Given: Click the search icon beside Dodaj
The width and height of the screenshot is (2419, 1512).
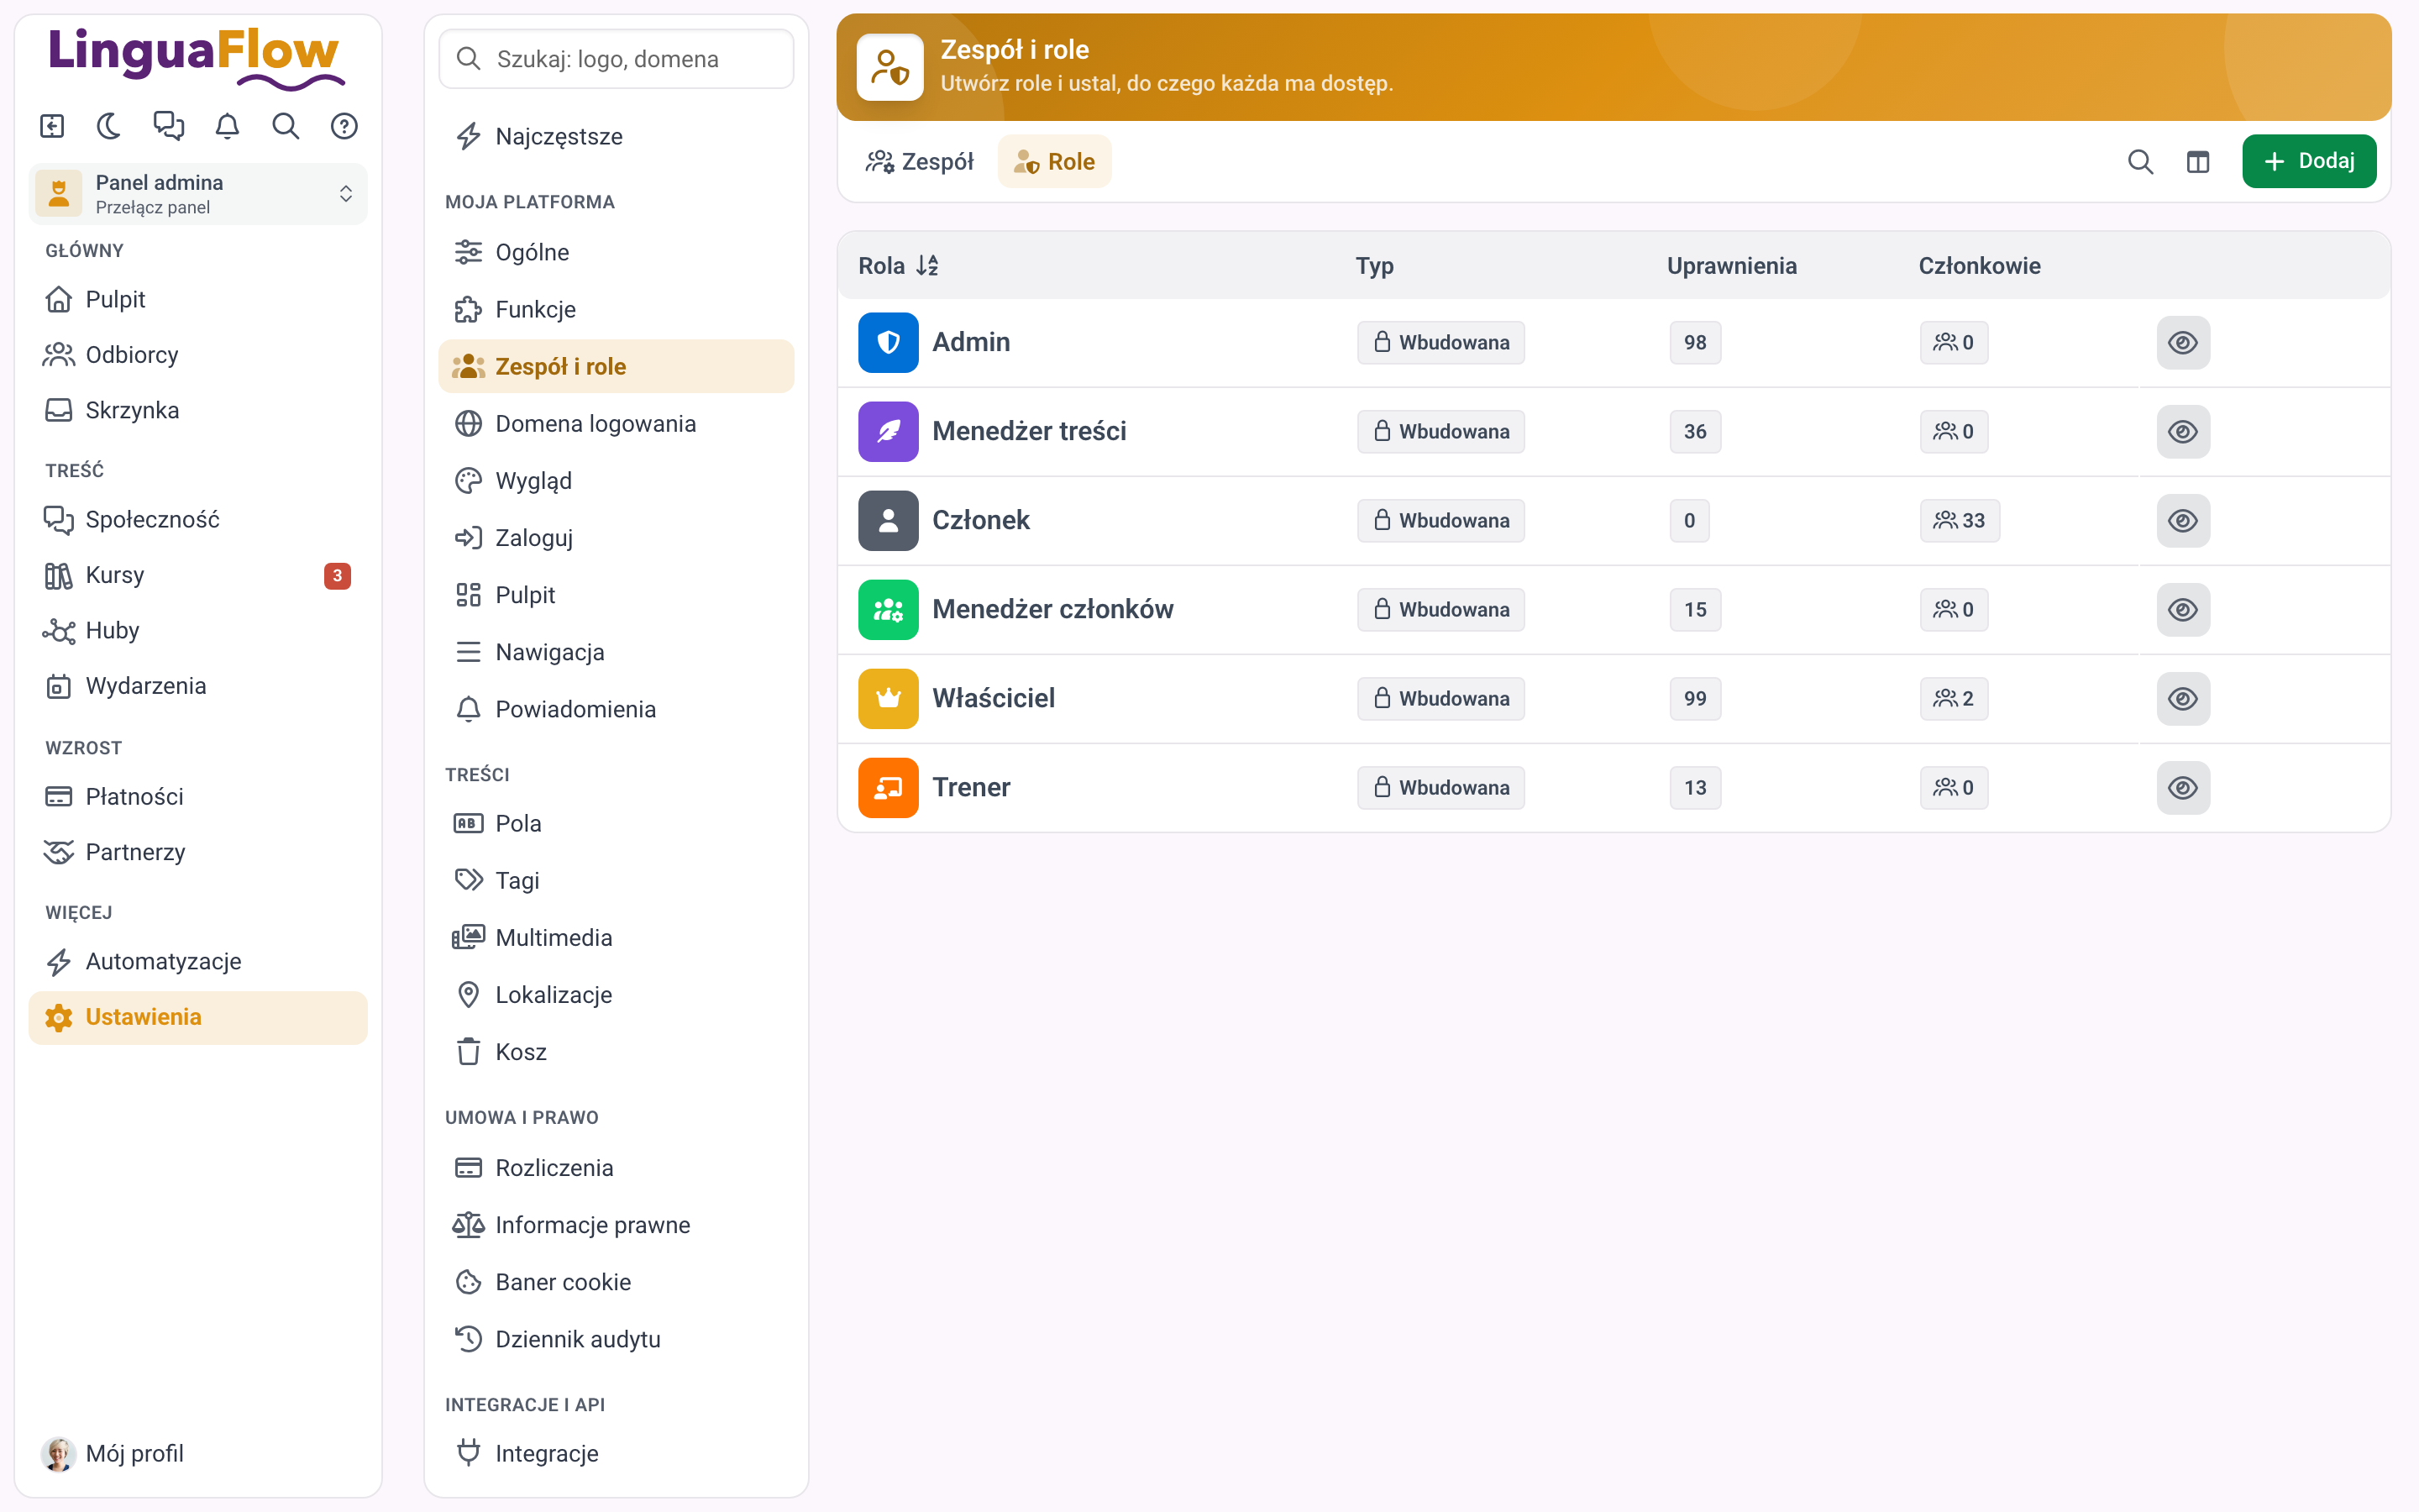Looking at the screenshot, I should pyautogui.click(x=2139, y=161).
